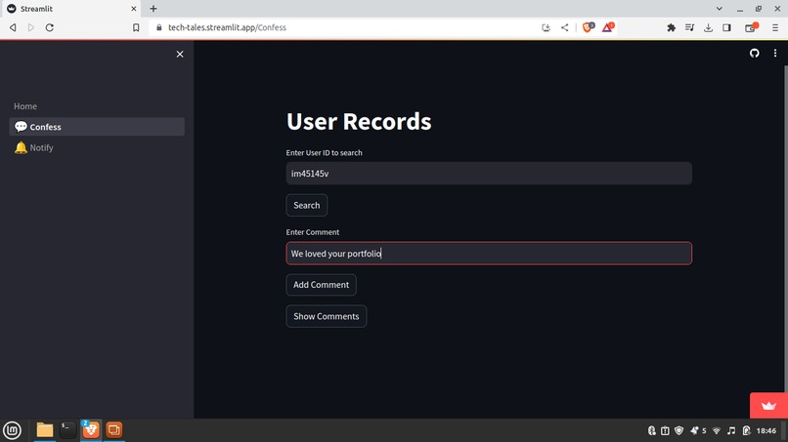Share the page with share icon
788x442 pixels.
(x=565, y=27)
